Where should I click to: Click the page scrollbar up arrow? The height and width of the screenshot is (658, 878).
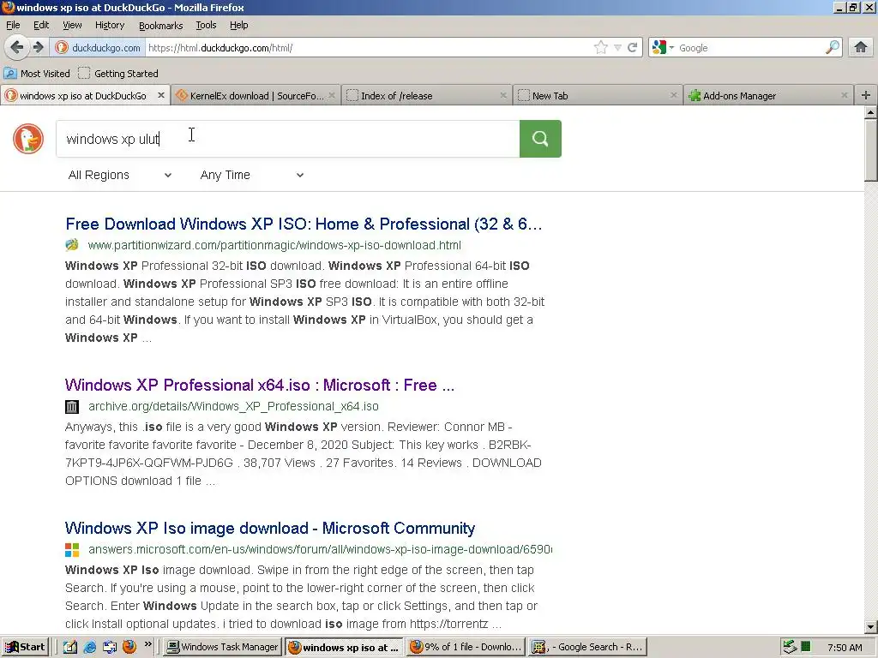pyautogui.click(x=871, y=112)
